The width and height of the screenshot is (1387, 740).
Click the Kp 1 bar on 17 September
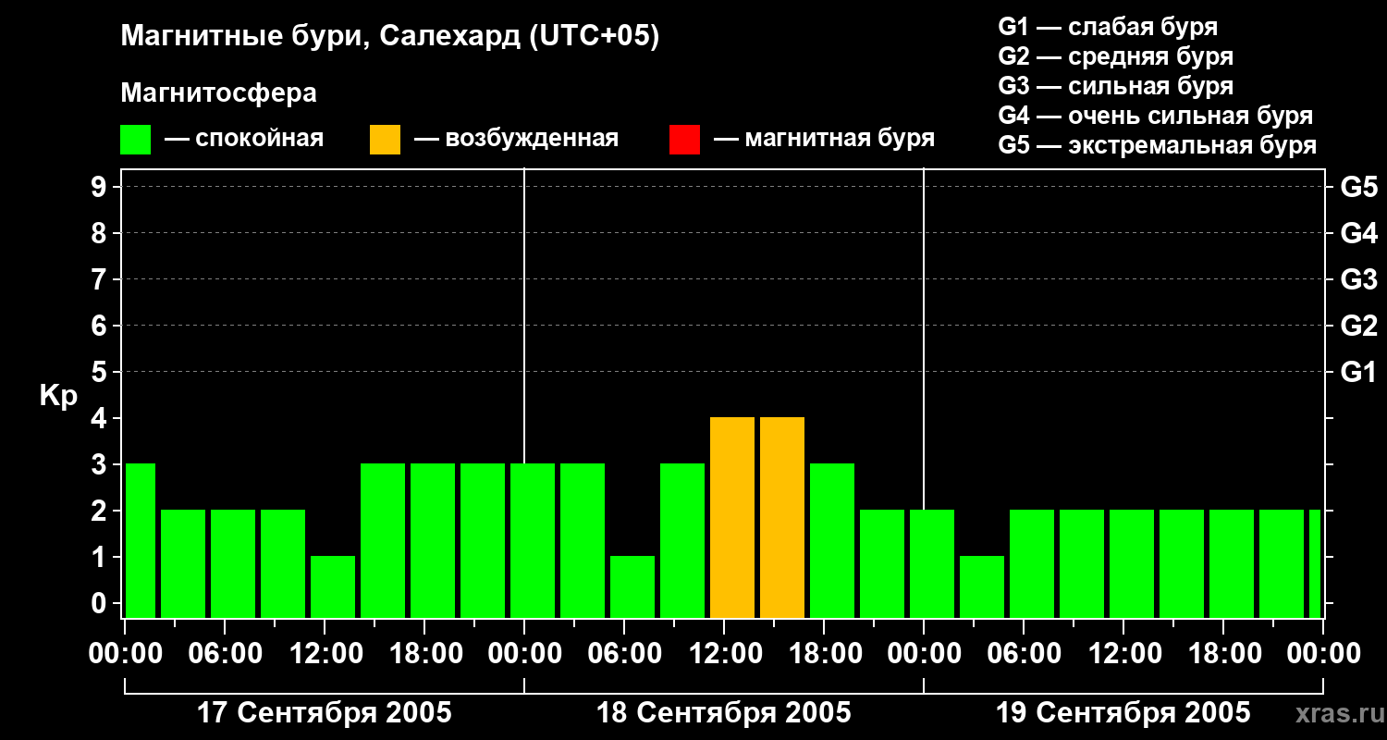pos(333,586)
